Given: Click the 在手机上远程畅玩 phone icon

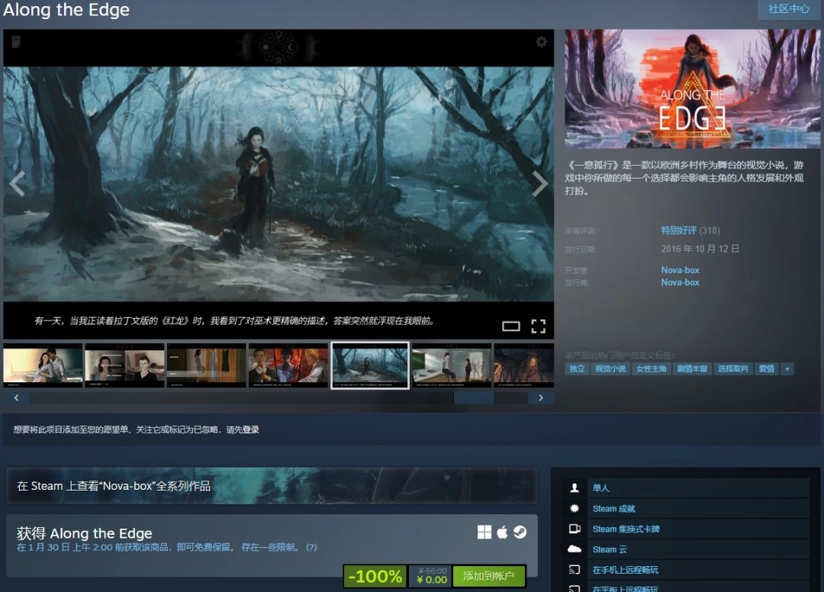Looking at the screenshot, I should [573, 570].
